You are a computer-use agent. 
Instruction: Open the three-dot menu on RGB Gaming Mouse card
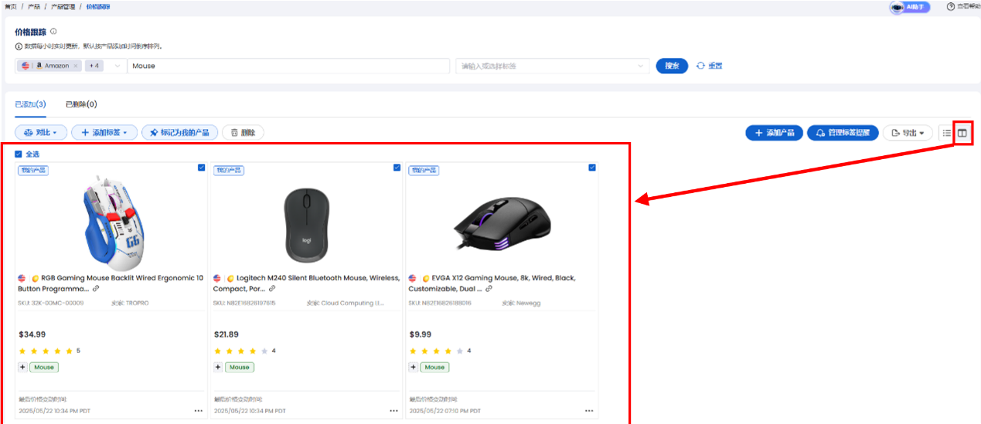pos(199,411)
